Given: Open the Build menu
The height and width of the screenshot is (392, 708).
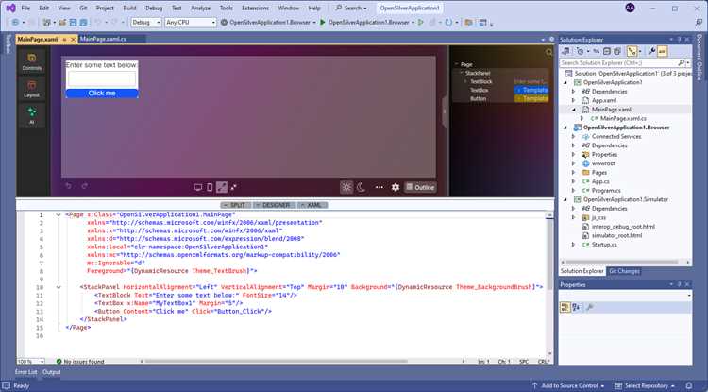Looking at the screenshot, I should pyautogui.click(x=129, y=9).
